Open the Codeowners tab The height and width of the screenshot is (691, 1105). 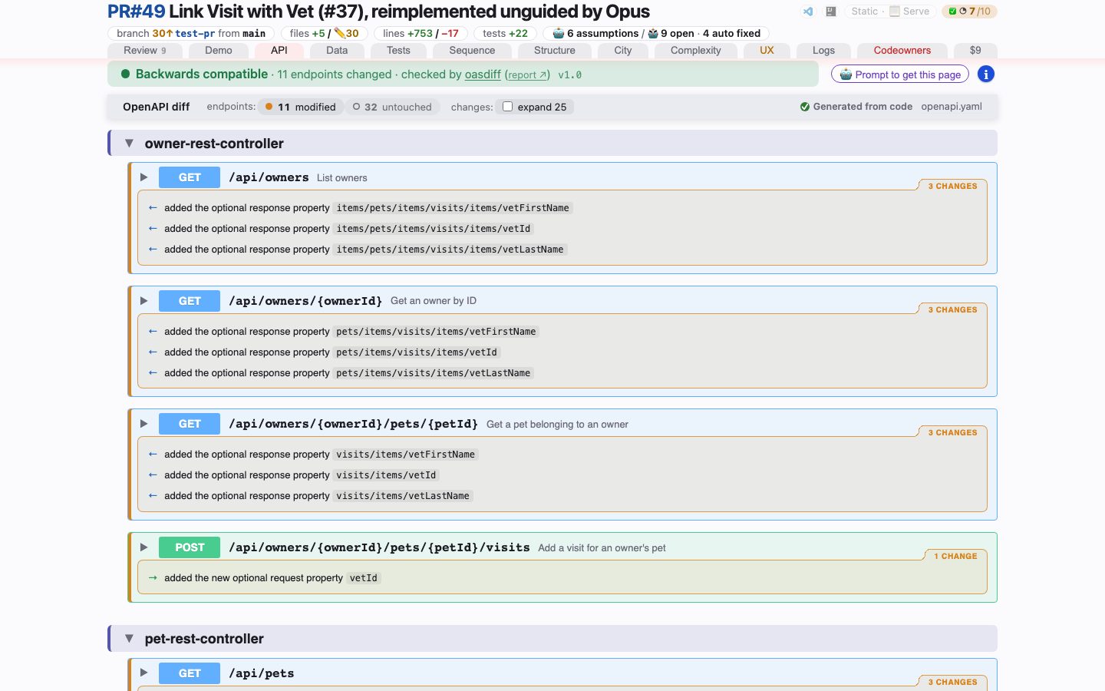click(x=902, y=51)
